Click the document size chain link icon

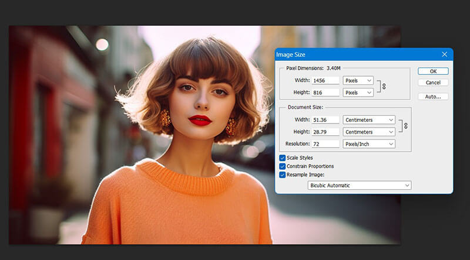click(x=405, y=126)
